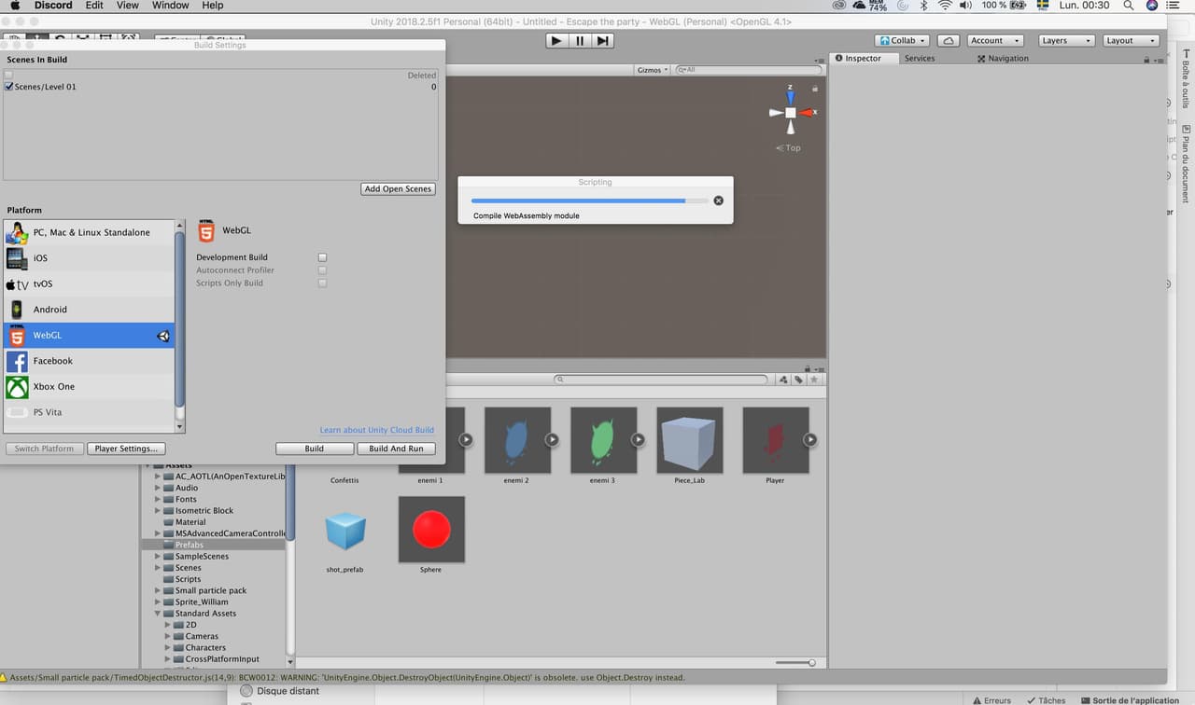Screen dimensions: 1195x705
Task: Select the PS Vita platform
Action: 90,412
